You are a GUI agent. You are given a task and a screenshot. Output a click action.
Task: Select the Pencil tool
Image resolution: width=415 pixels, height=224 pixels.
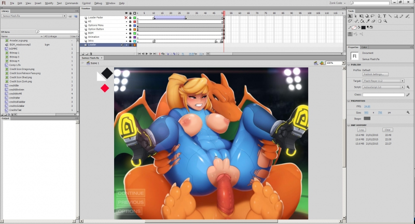[x=402, y=16]
